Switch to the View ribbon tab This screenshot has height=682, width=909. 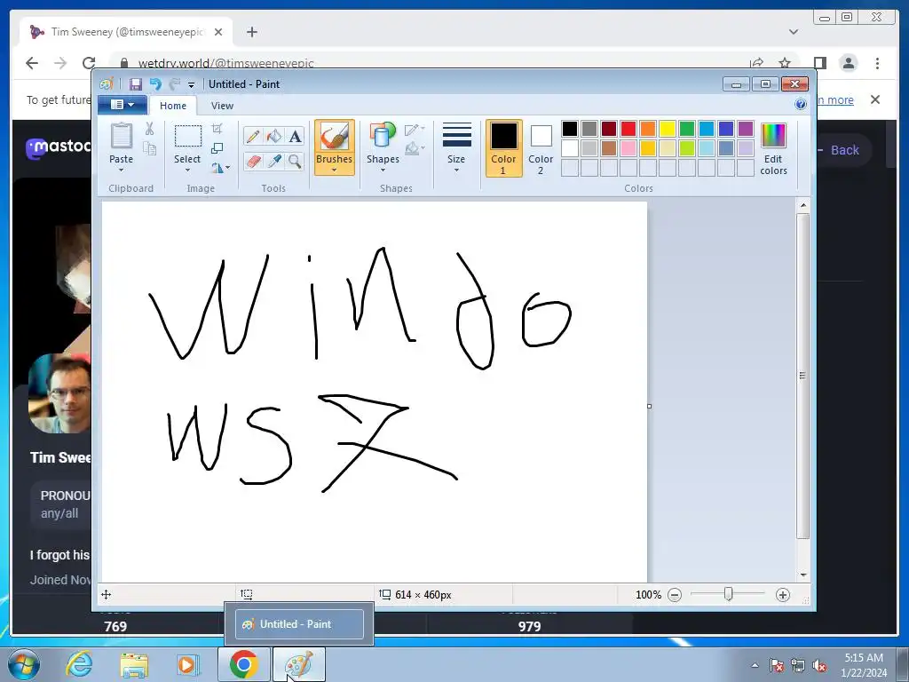pos(222,106)
